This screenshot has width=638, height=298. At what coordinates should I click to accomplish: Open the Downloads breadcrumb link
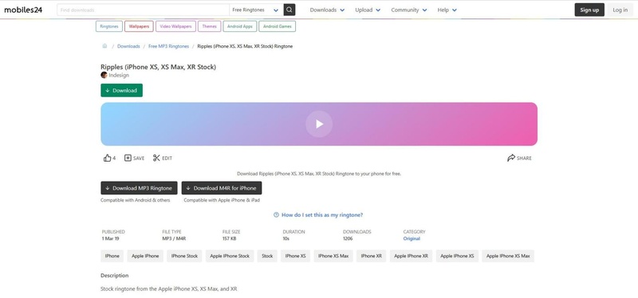[x=128, y=46]
